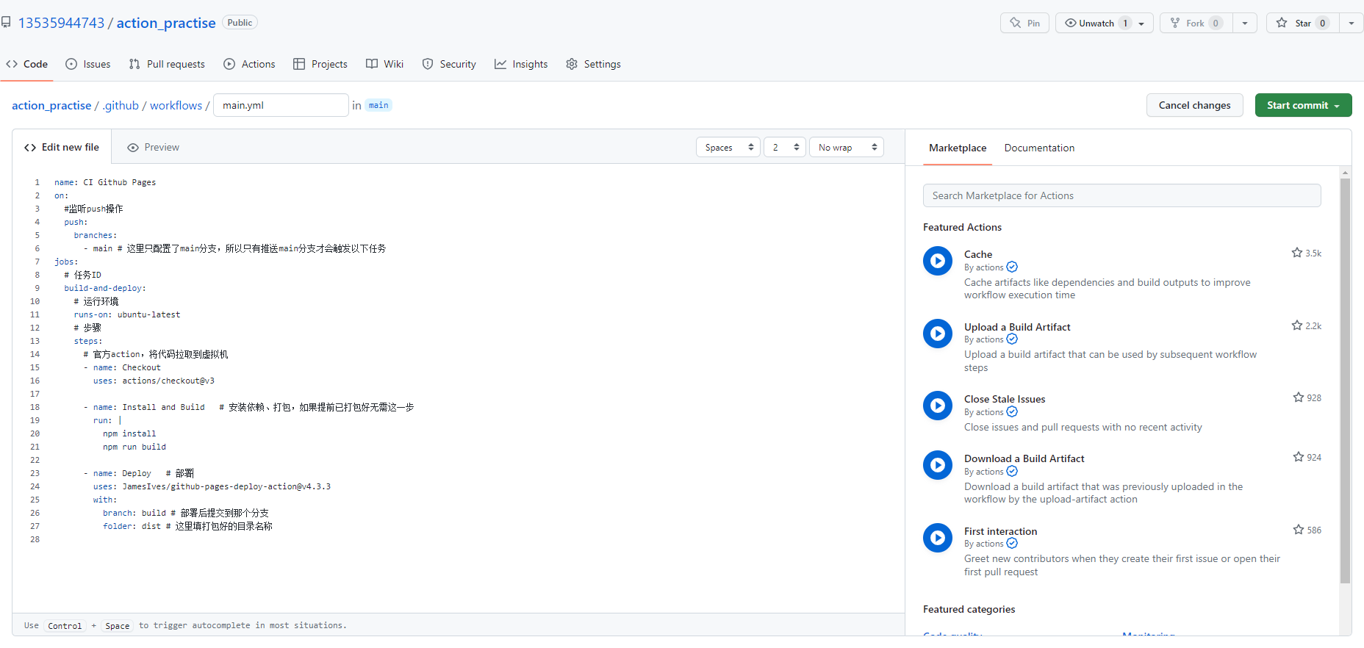The height and width of the screenshot is (648, 1364).
Task: Click the marketplace sidebar scrollbar
Action: click(1345, 381)
